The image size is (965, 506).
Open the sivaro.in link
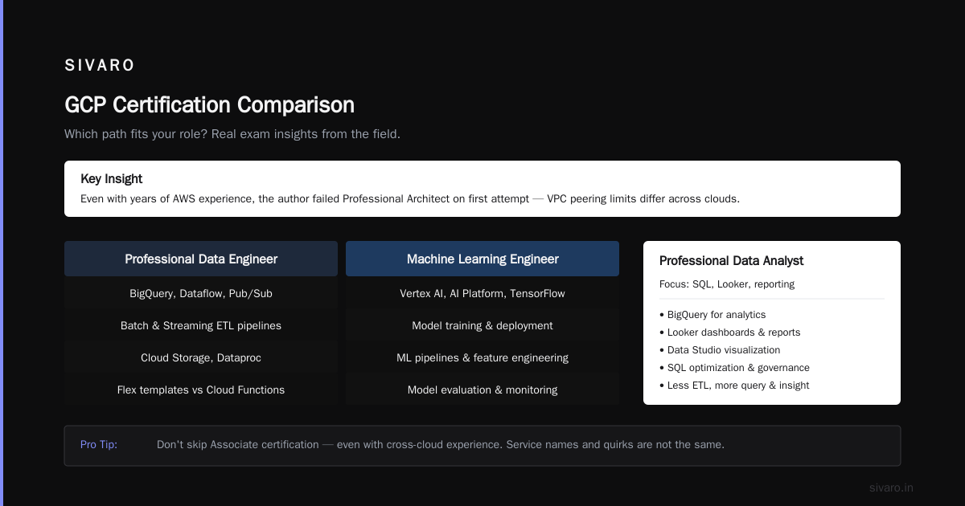click(891, 488)
